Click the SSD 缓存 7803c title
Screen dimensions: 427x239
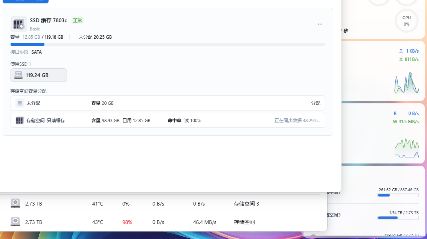click(48, 20)
